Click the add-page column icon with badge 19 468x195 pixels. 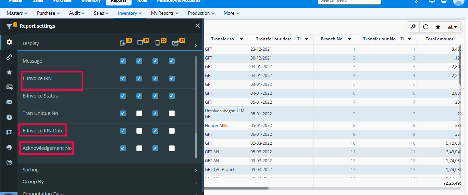(x=123, y=43)
